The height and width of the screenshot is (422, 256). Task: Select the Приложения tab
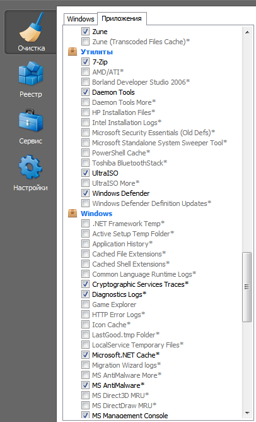point(122,18)
